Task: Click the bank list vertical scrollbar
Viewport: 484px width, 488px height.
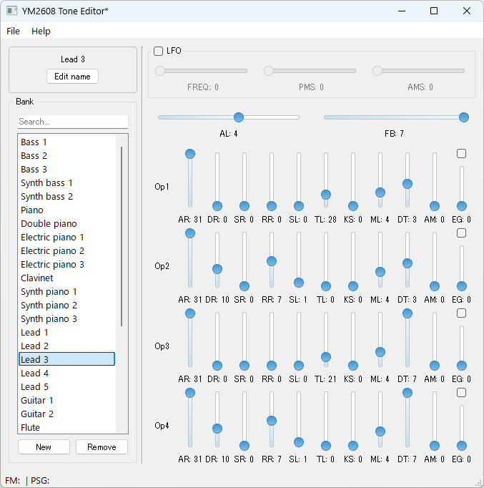Action: 122,236
